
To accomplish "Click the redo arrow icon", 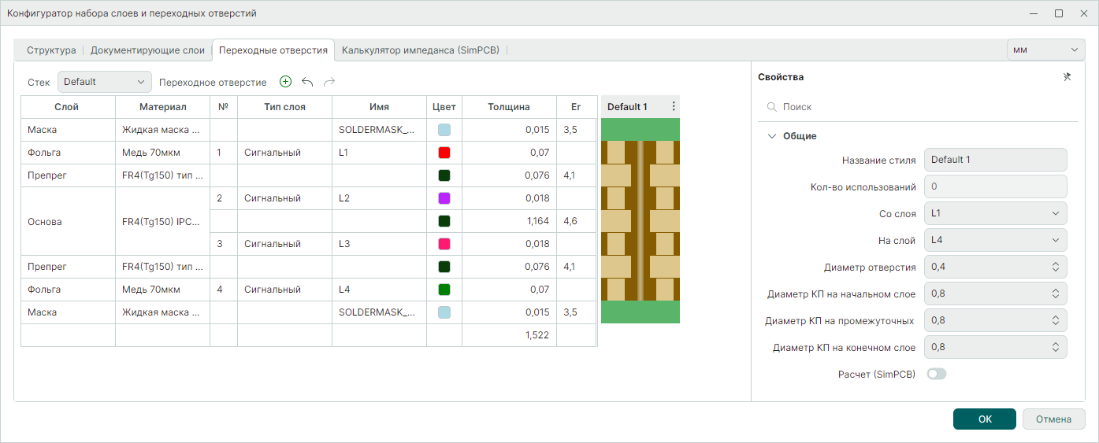I will (x=329, y=82).
